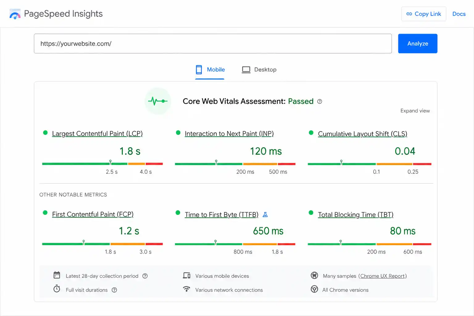The height and width of the screenshot is (316, 474).
Task: Click the TBT distribution bar marker
Action: [340, 243]
